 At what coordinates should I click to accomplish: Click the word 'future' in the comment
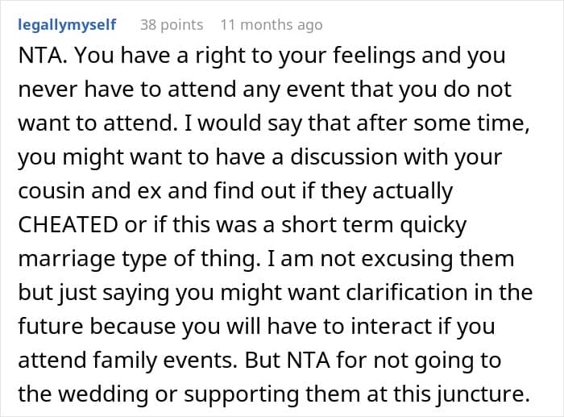pyautogui.click(x=51, y=326)
